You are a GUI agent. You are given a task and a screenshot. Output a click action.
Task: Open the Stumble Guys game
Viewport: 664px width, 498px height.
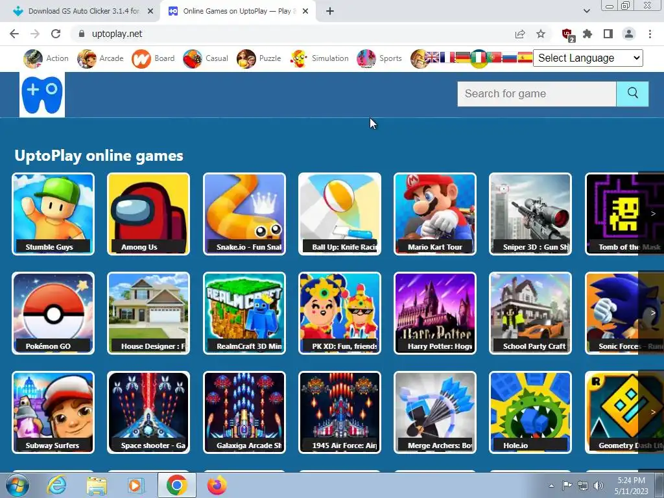[53, 214]
